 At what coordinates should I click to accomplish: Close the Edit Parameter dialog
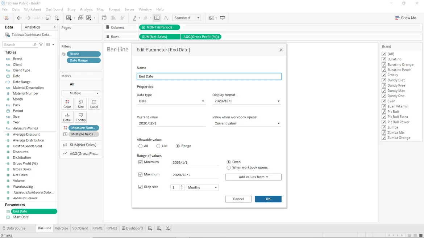click(281, 50)
